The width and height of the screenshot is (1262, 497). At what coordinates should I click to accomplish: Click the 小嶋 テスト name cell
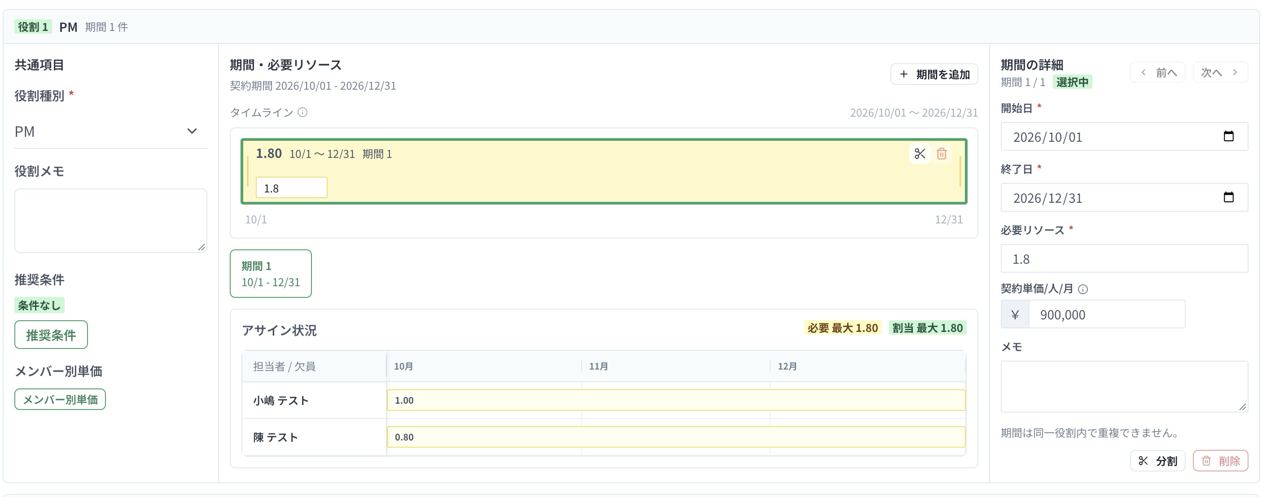[x=314, y=401]
